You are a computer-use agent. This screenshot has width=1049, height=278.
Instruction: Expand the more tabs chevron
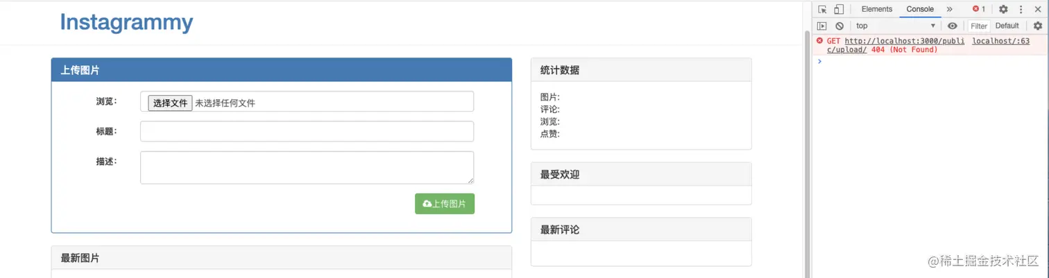(950, 9)
